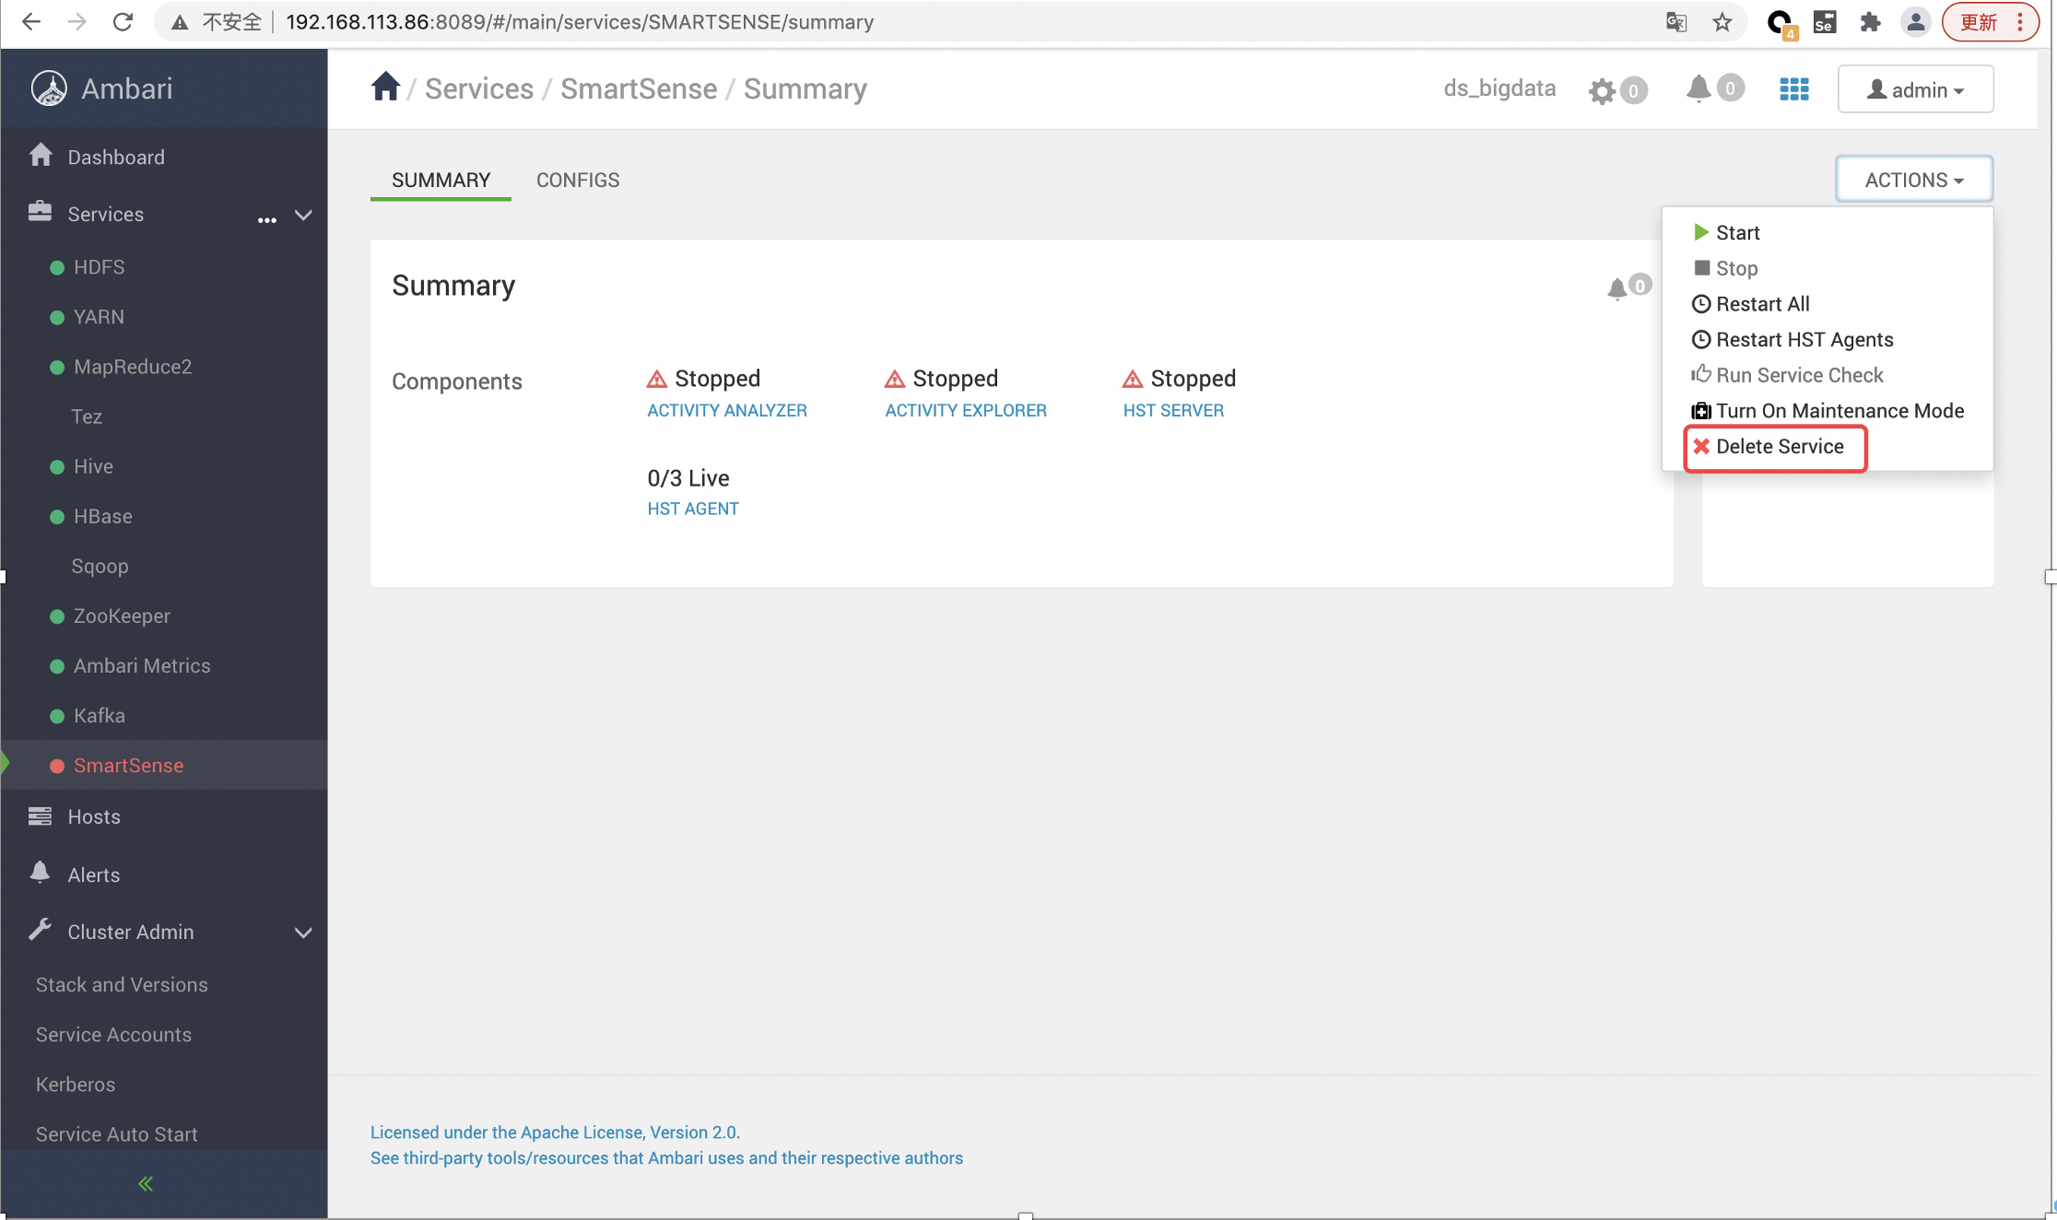2057x1220 pixels.
Task: Collapse the Cluster Admin section
Action: click(303, 933)
